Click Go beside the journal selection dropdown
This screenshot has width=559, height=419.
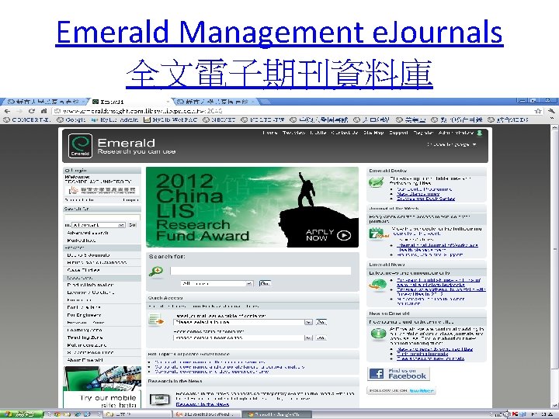coord(321,322)
